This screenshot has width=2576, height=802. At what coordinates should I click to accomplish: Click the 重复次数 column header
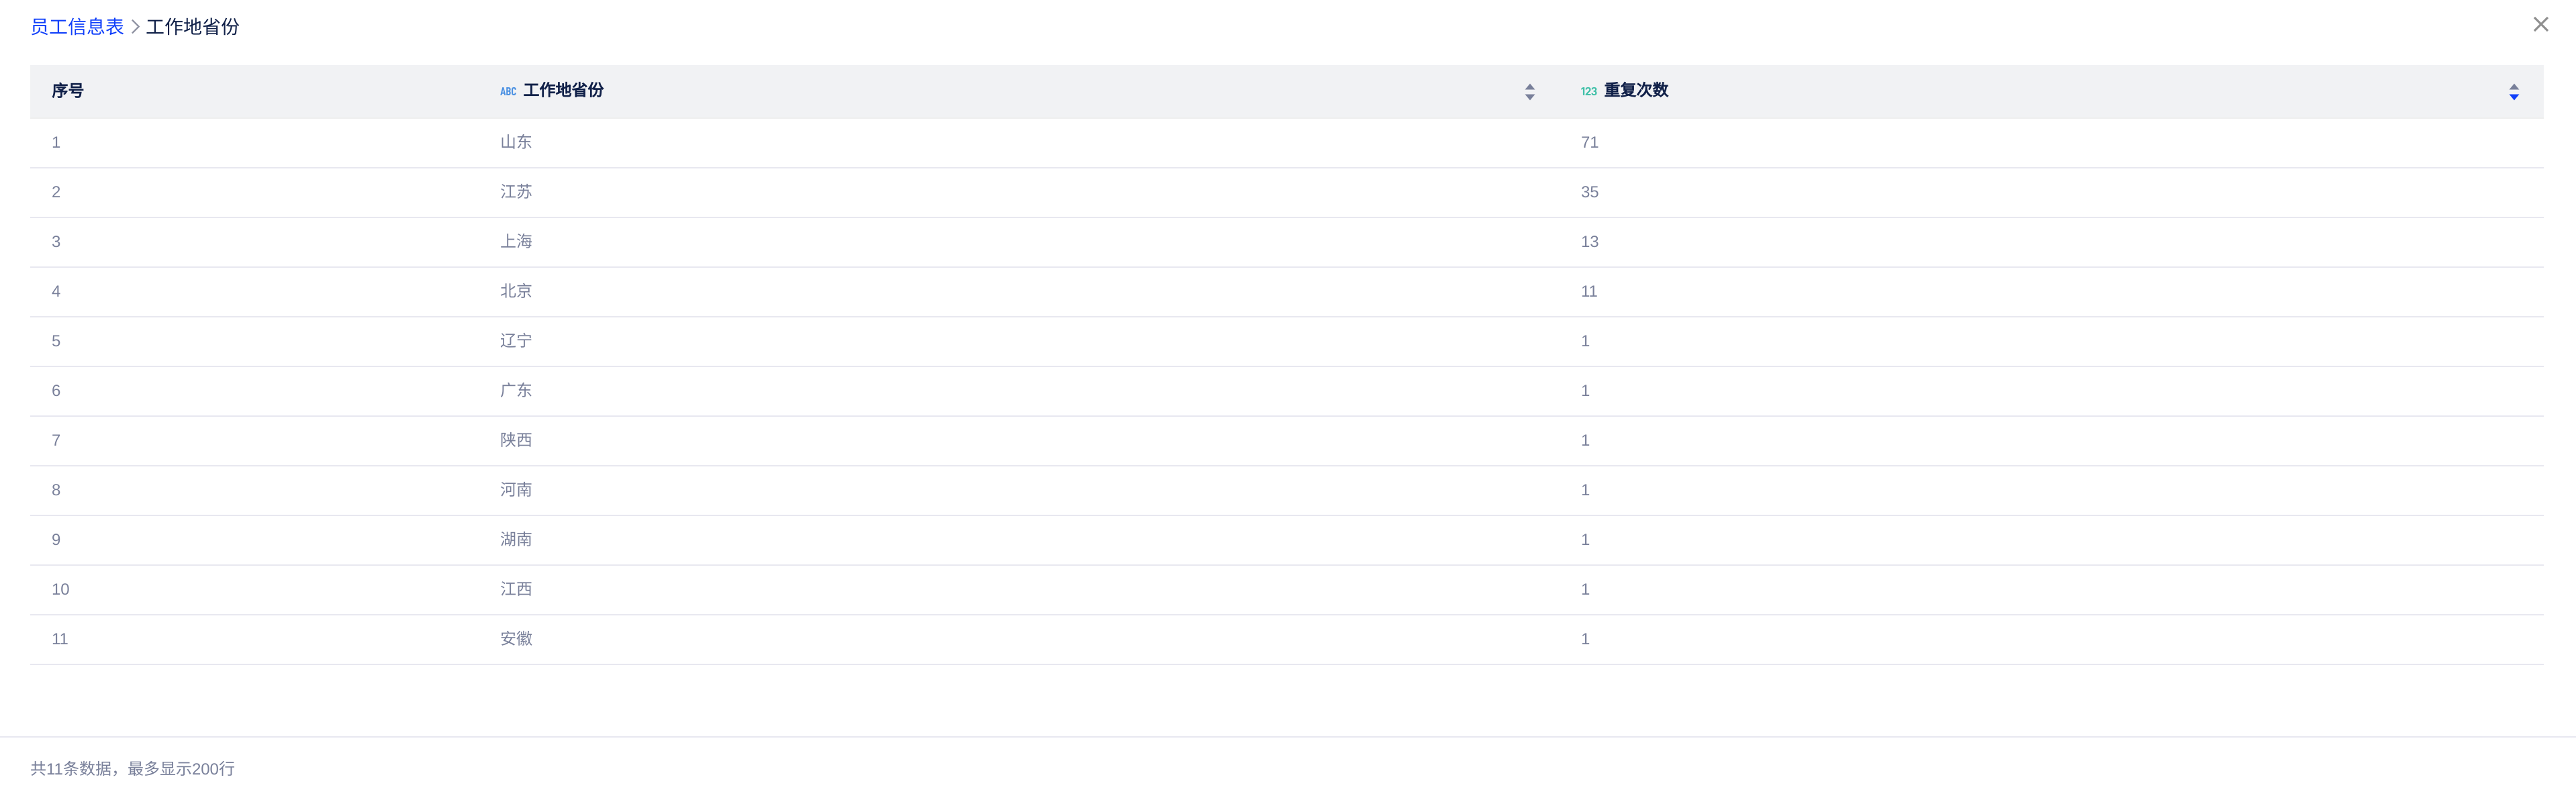click(x=1636, y=91)
